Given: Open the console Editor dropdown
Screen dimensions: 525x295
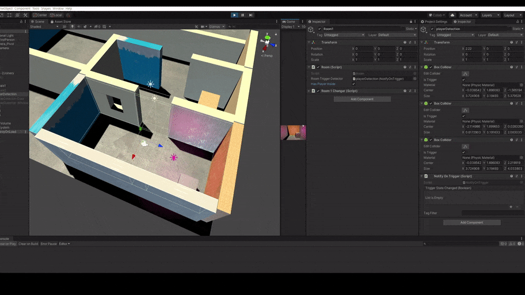Looking at the screenshot, I should tap(64, 244).
